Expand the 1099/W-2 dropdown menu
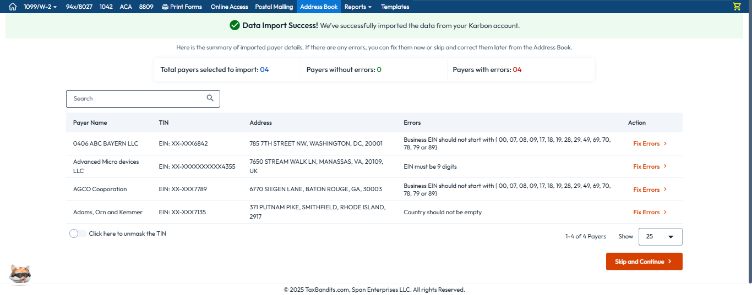The image size is (752, 295). [40, 7]
